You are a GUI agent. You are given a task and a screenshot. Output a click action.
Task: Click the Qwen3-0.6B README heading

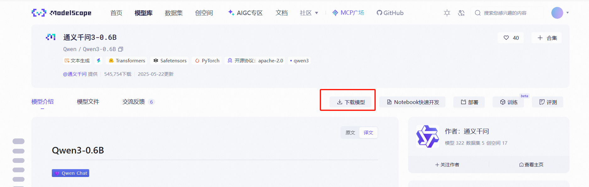78,150
